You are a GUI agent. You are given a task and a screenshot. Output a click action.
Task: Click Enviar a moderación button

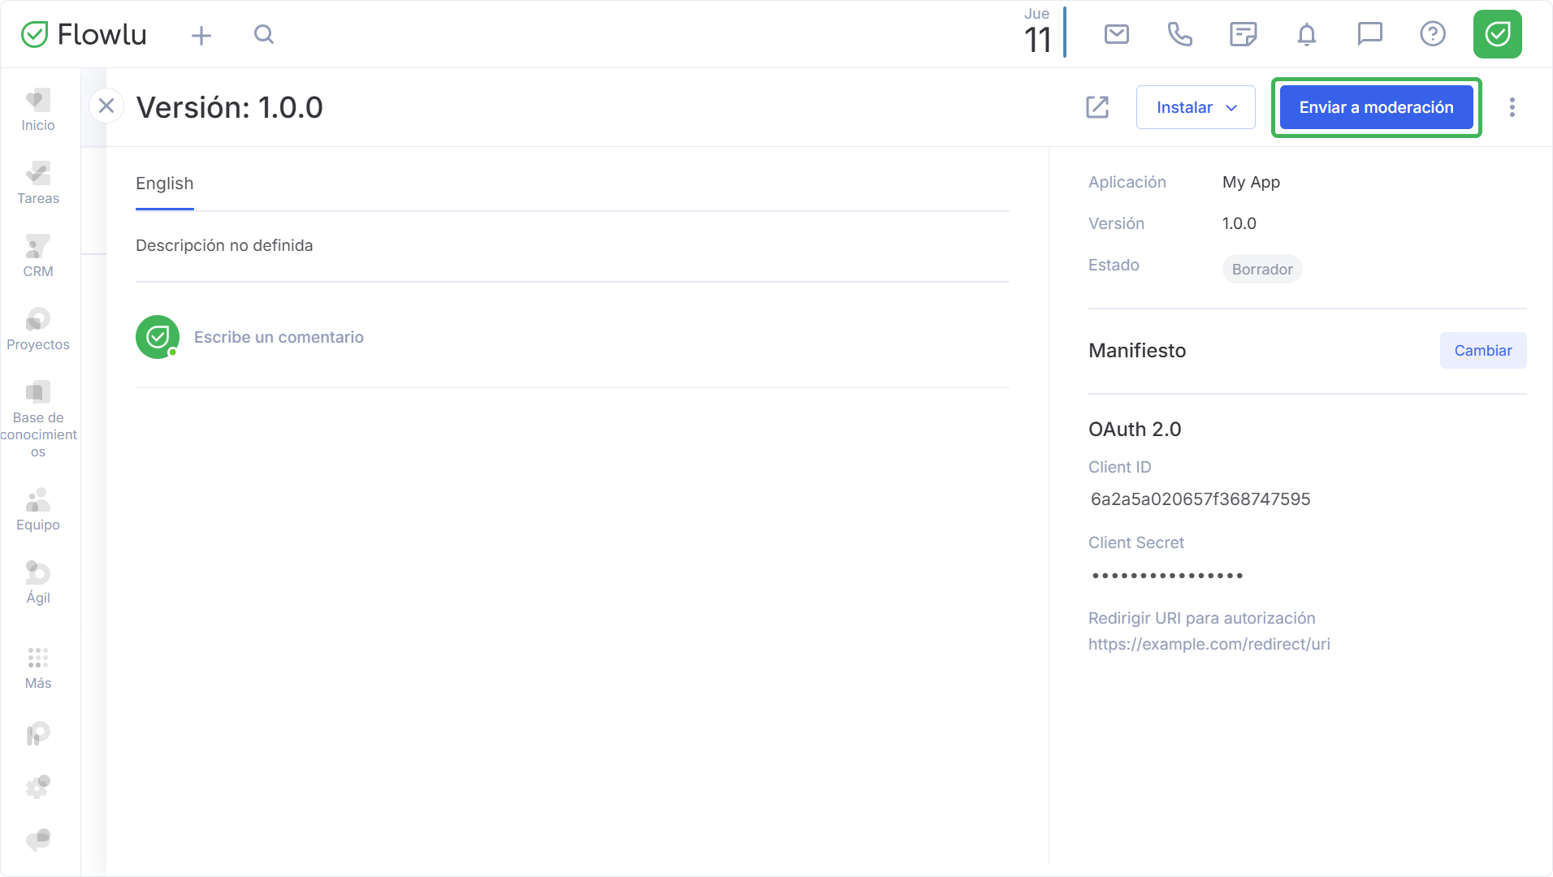[1376, 107]
